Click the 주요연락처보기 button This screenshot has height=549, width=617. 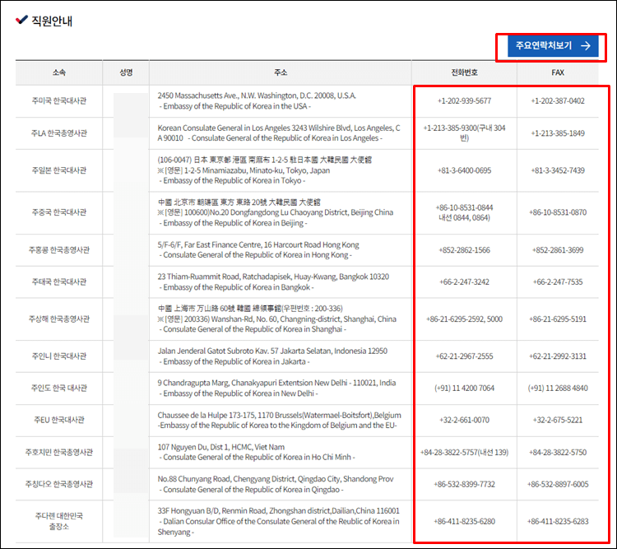click(553, 46)
